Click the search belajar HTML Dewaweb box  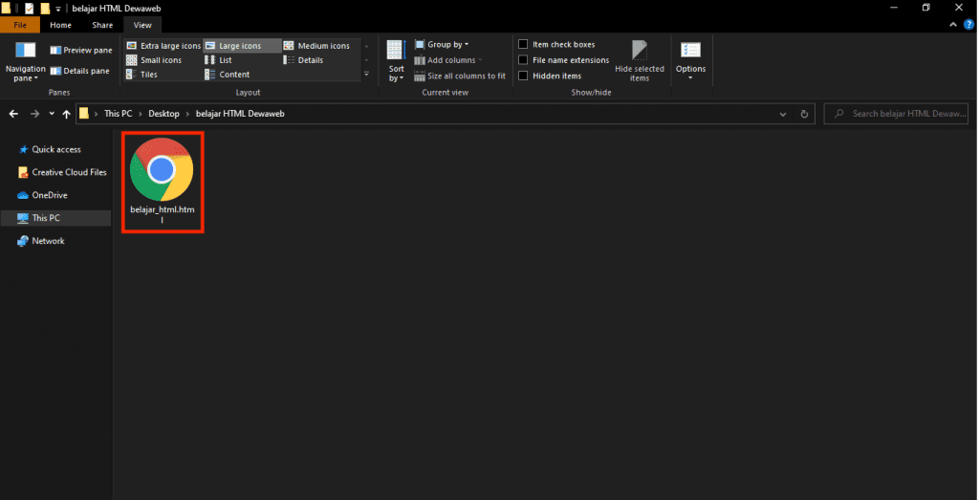[897, 114]
